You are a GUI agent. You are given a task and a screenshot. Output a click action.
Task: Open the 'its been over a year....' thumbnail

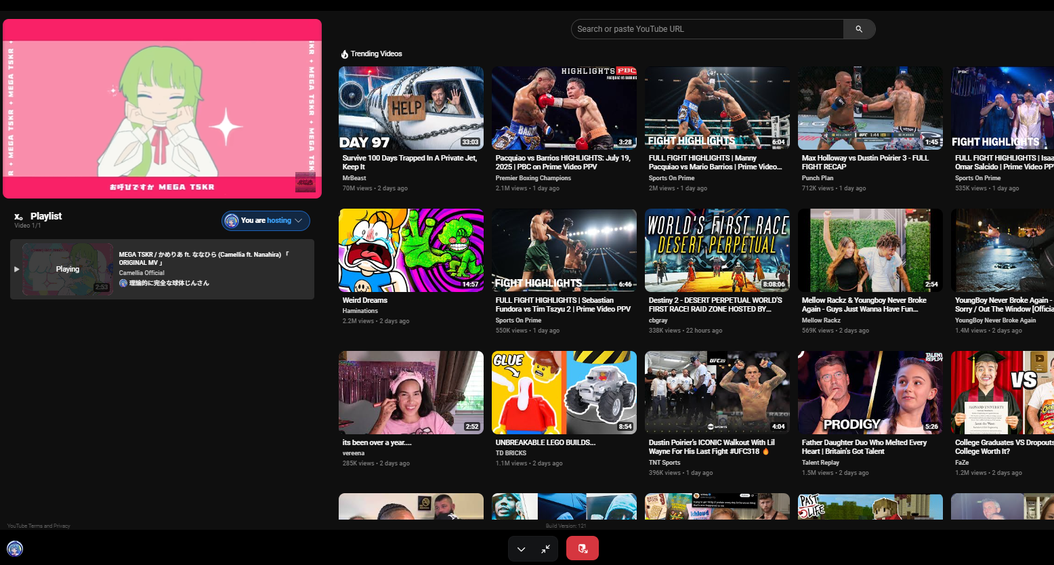[411, 392]
